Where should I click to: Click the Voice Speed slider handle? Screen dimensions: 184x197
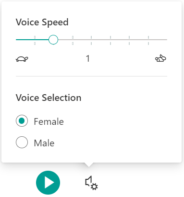click(x=53, y=40)
